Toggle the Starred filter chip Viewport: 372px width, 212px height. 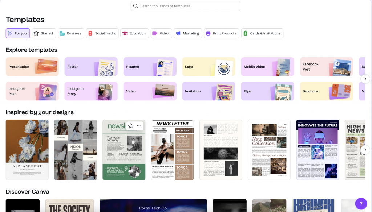(x=44, y=33)
